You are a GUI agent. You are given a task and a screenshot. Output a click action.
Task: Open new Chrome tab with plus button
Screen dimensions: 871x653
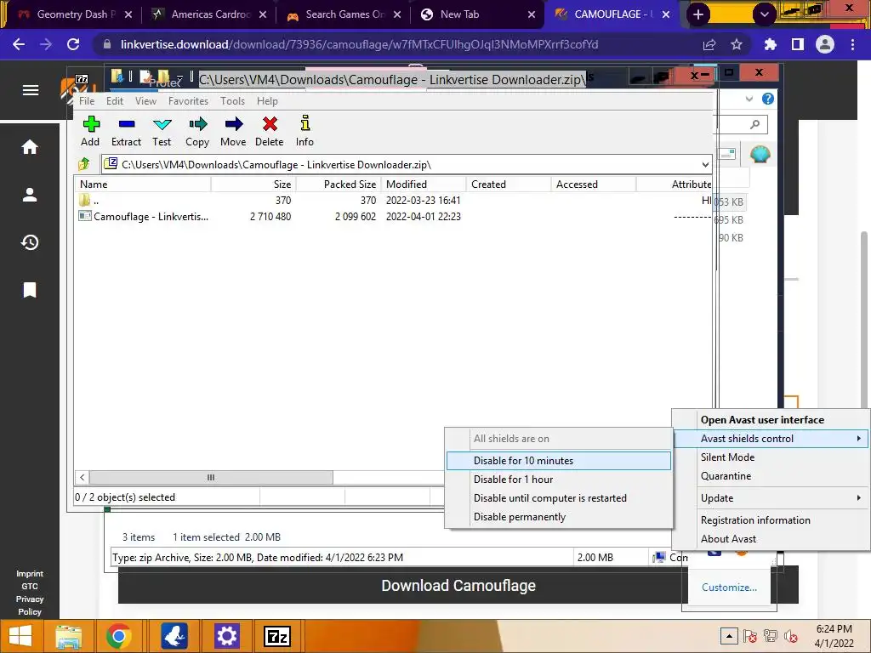tap(698, 14)
